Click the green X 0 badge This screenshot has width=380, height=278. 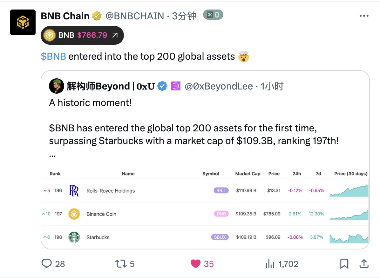[213, 15]
